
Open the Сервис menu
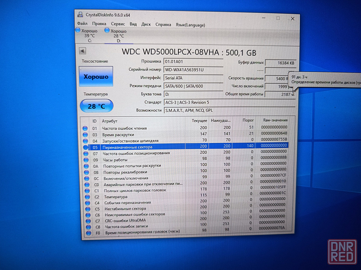(118, 24)
